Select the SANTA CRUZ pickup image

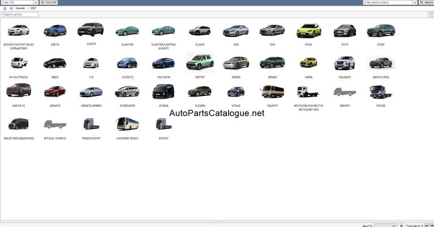(x=381, y=63)
